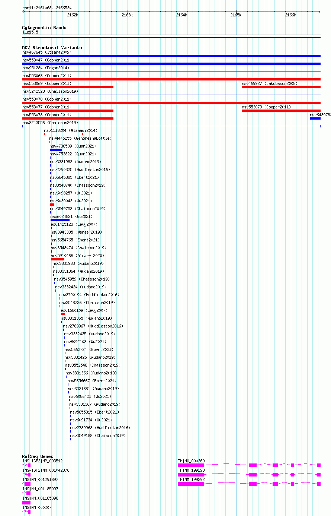Select the nsv6098257 (Wu2021) label

click(x=71, y=193)
